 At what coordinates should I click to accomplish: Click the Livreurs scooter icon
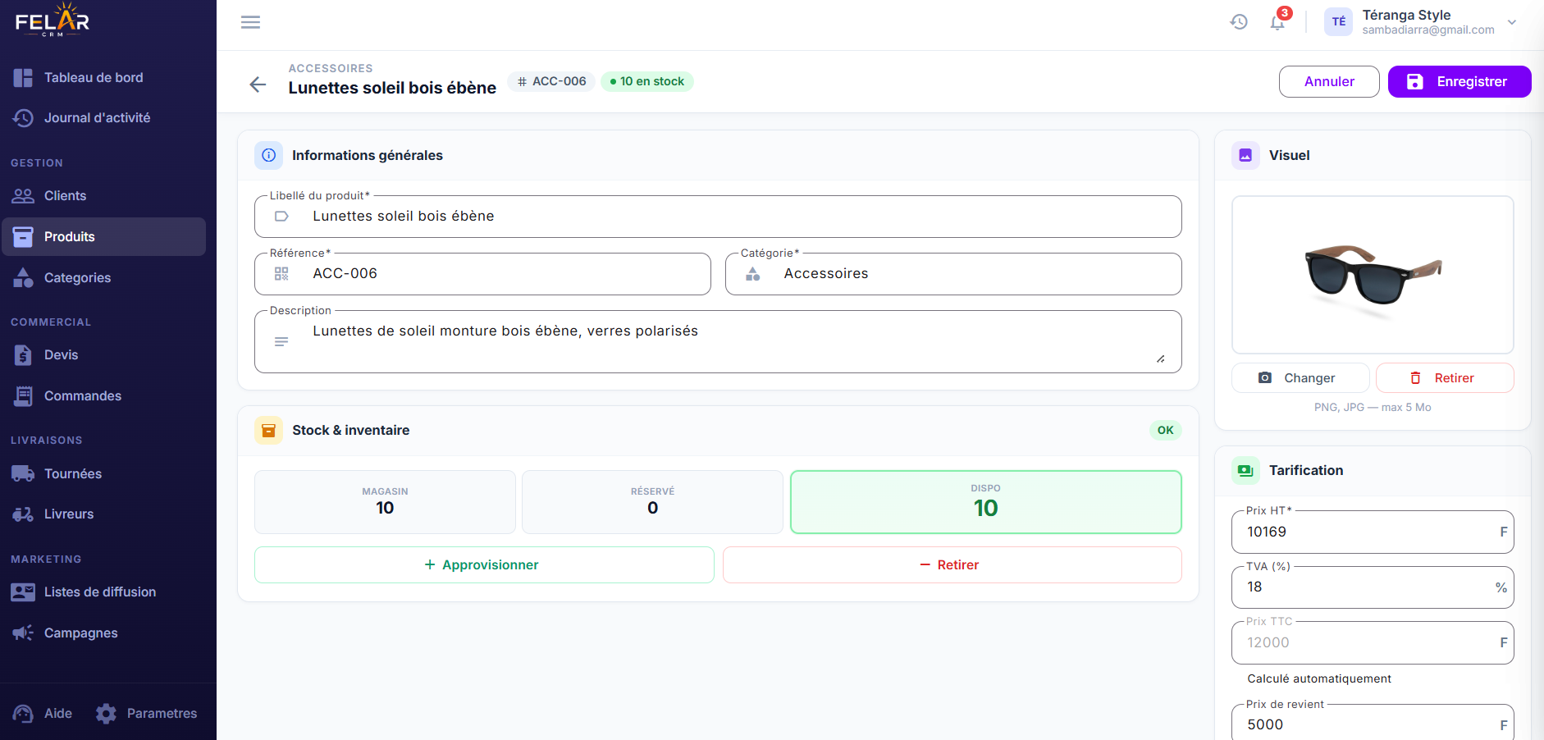(23, 514)
